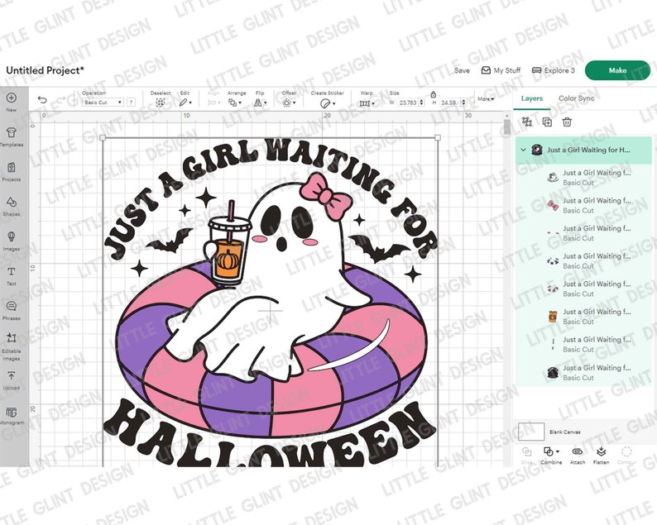
Task: Click the width size input field
Action: 407,103
